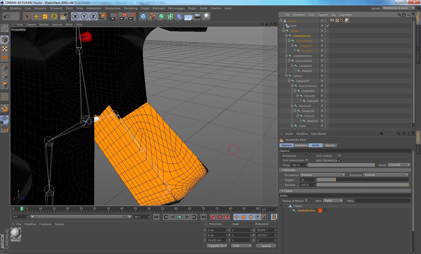Toggle the Proiezione checkbox
Screen dimensions: 421x254
pyautogui.click(x=307, y=156)
